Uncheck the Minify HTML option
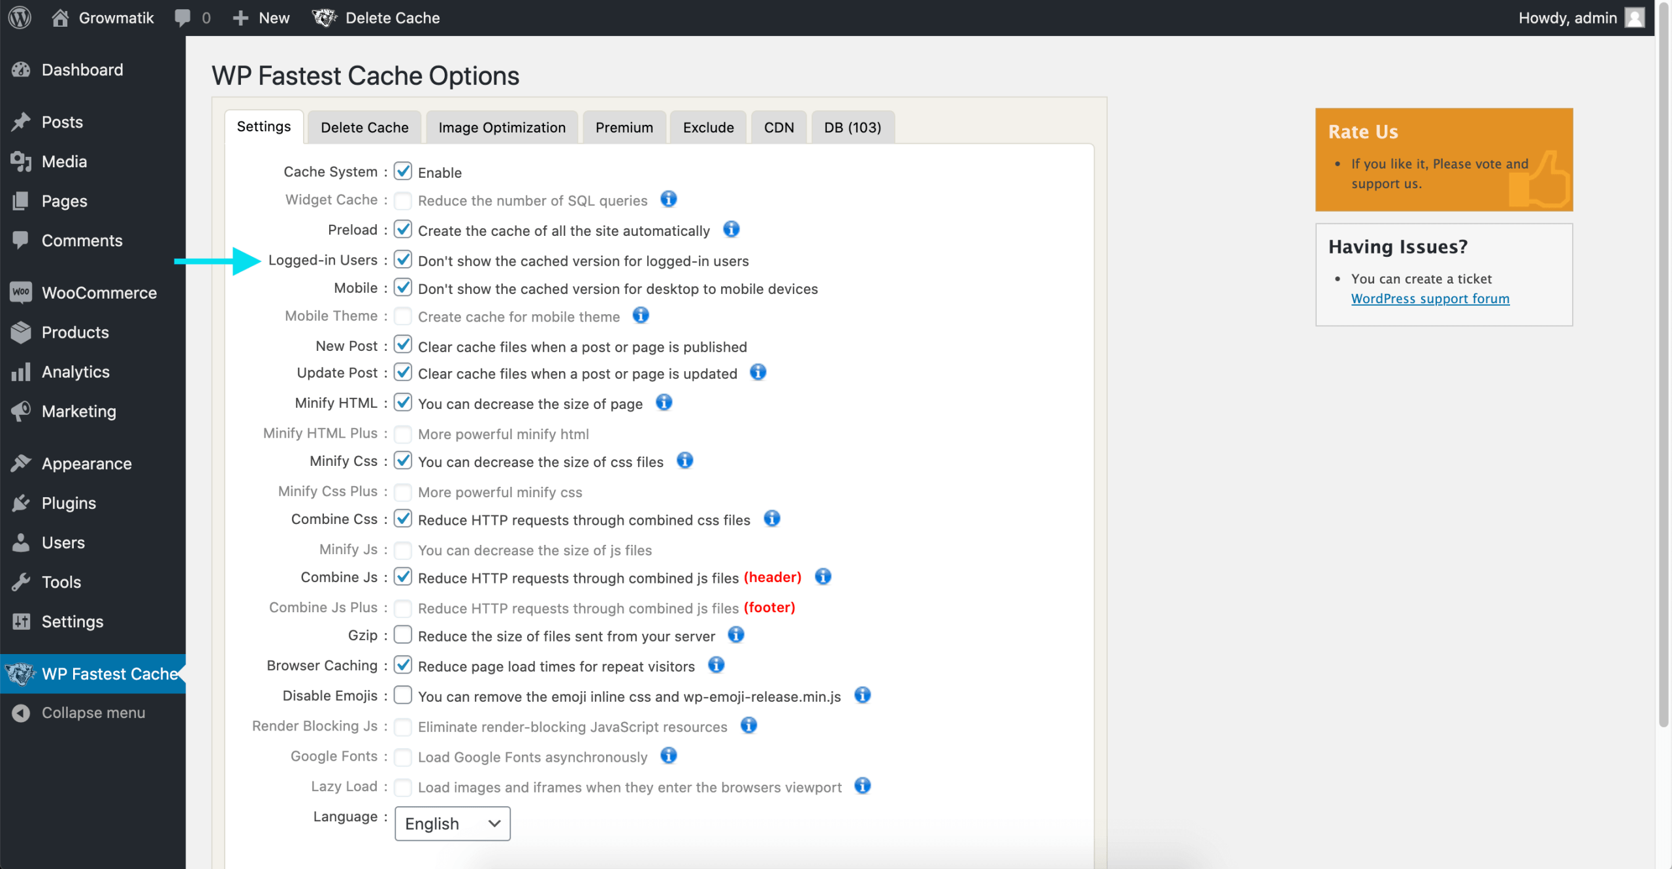1672x869 pixels. click(403, 402)
